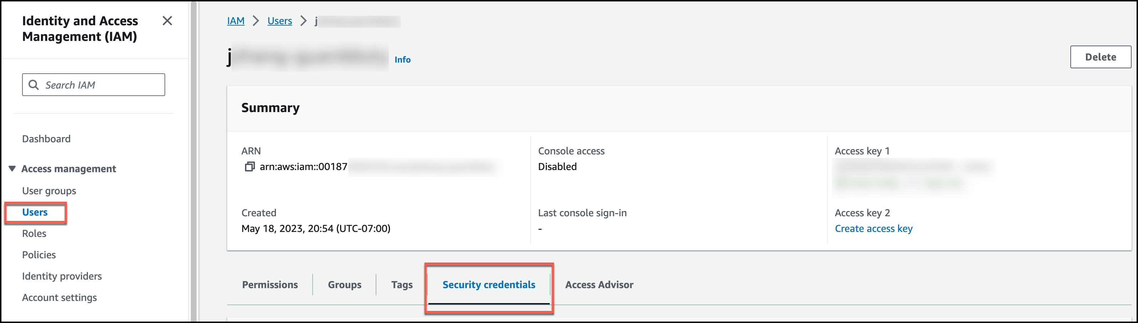Open Identity providers
1138x323 pixels.
[62, 276]
